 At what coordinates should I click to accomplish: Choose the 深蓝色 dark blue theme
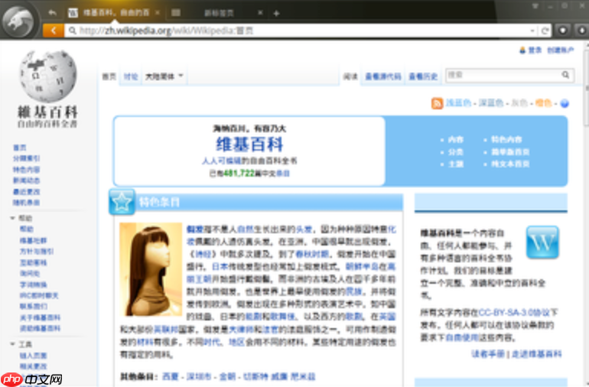pos(491,103)
